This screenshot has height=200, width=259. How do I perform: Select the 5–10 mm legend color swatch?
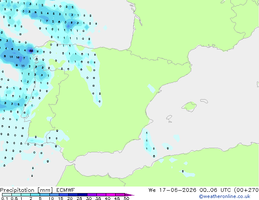45,195
